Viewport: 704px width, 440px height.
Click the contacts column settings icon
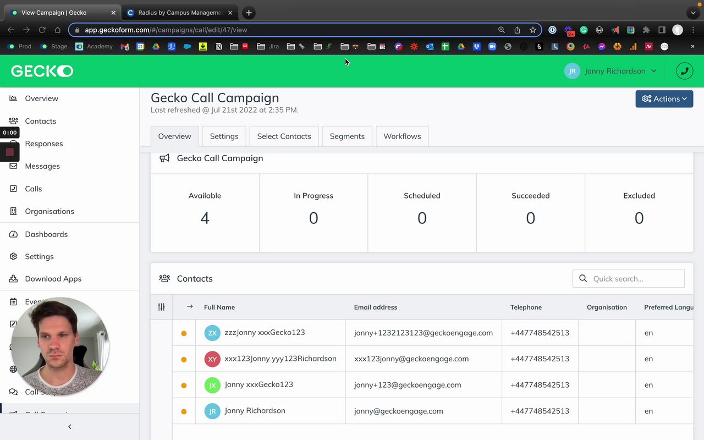click(x=161, y=307)
